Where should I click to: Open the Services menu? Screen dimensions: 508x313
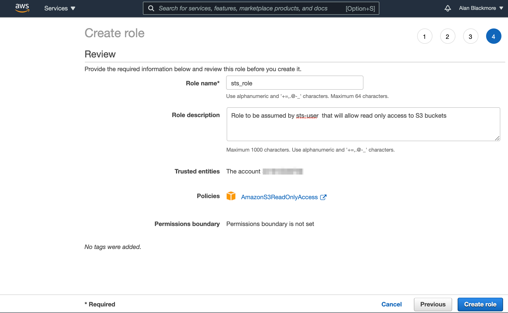pos(56,8)
